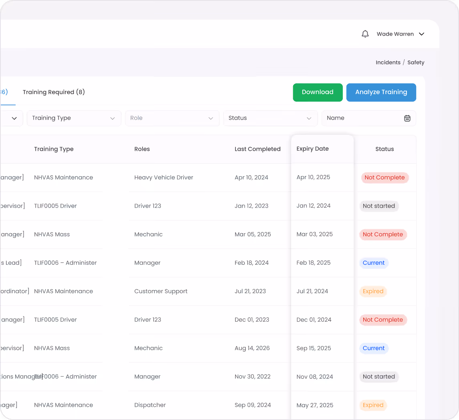The width and height of the screenshot is (459, 420).
Task: Click the Jul 21, 2023 last completed date
Action: coord(250,291)
